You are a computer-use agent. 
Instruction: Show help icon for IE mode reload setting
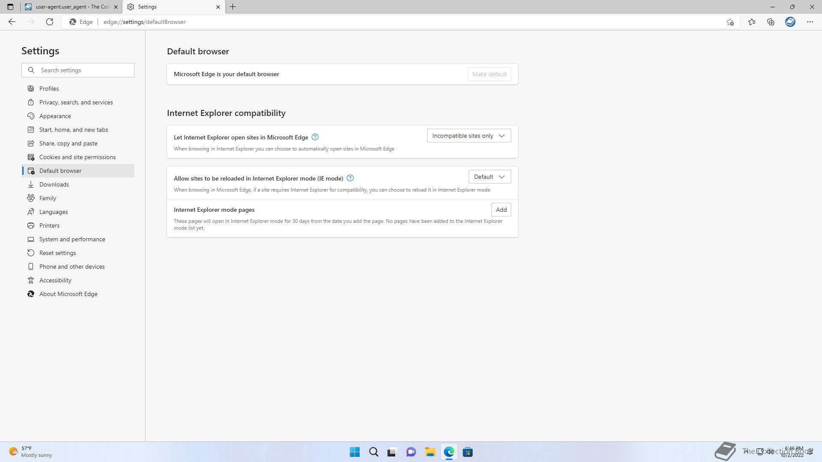pos(350,178)
